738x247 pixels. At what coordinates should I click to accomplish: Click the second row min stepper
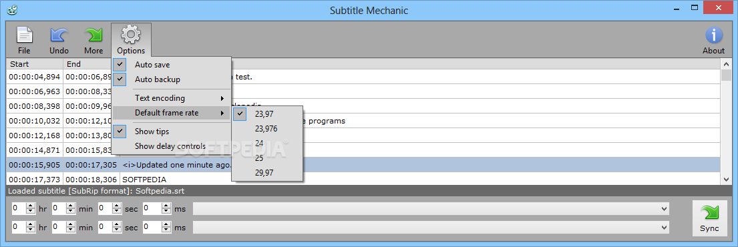point(71,227)
